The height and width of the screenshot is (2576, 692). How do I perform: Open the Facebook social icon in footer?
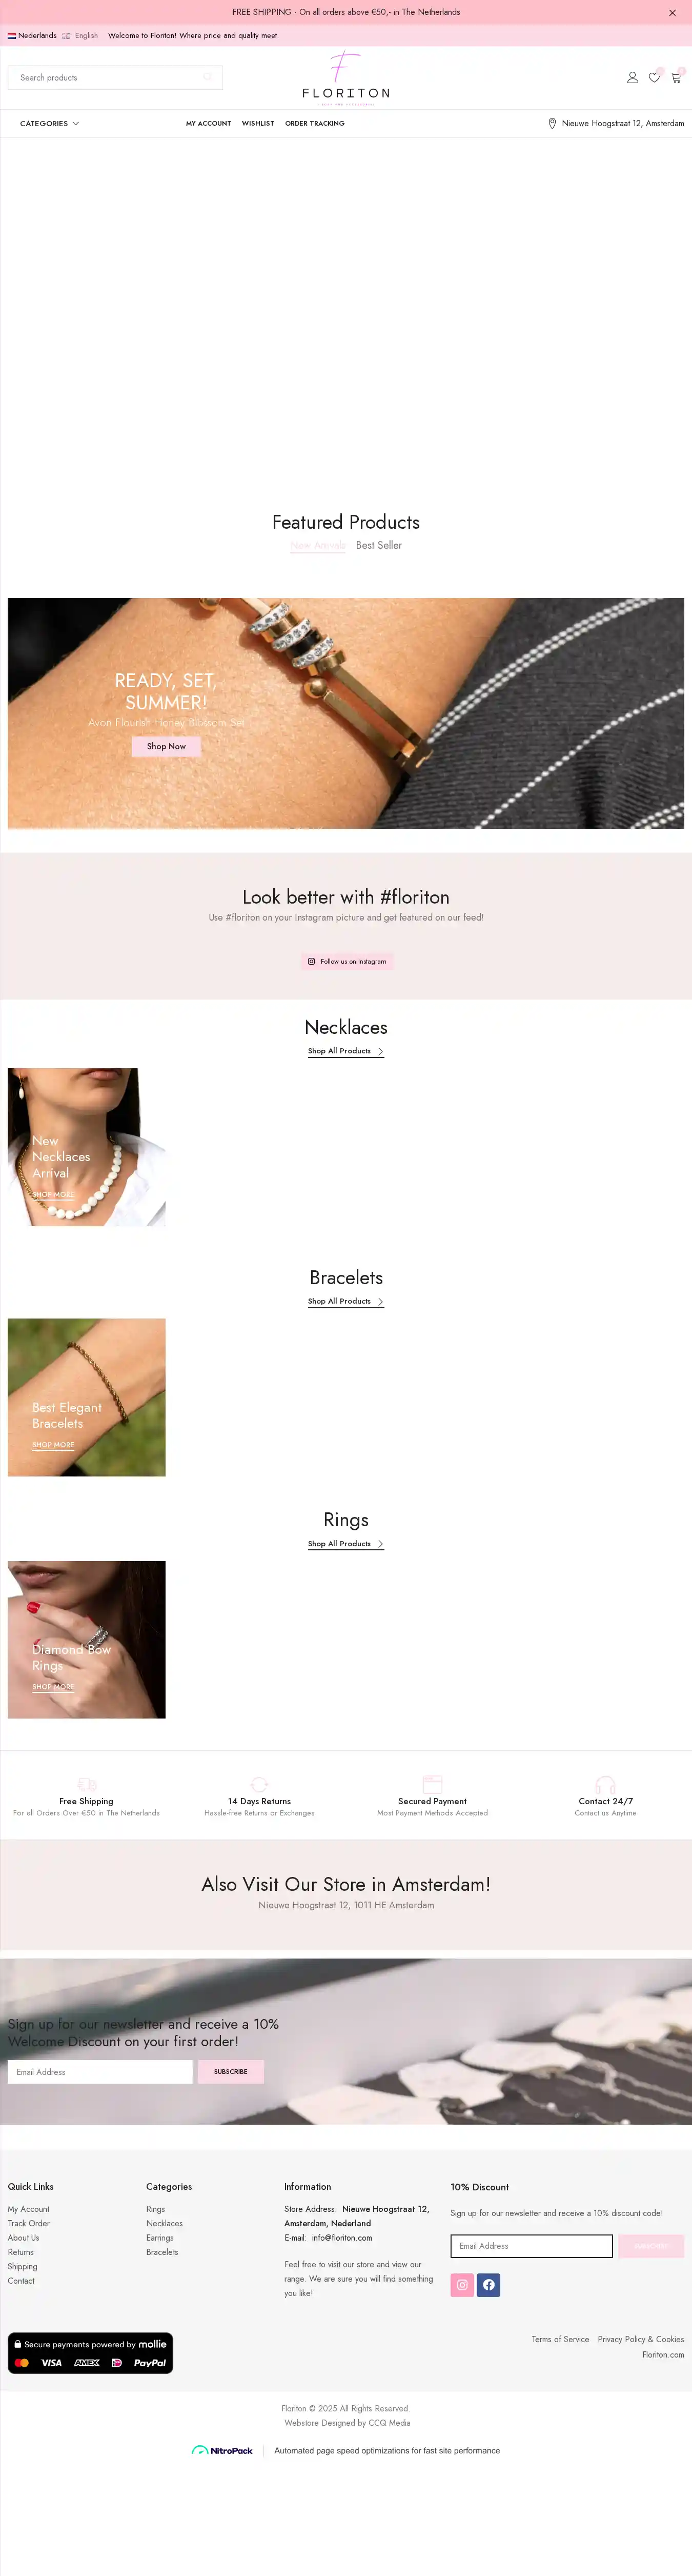click(488, 2284)
